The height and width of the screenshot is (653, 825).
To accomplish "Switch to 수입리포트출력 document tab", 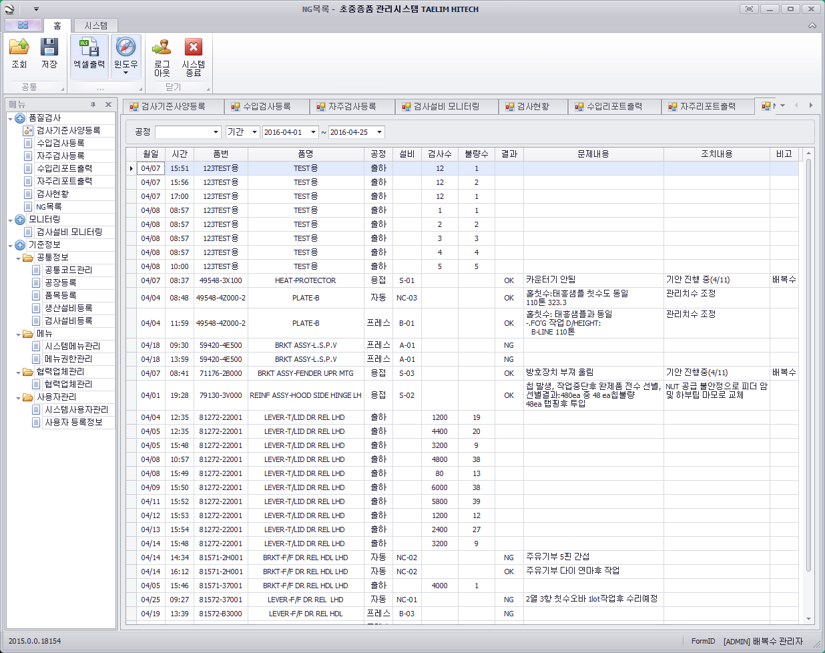I will coord(615,107).
